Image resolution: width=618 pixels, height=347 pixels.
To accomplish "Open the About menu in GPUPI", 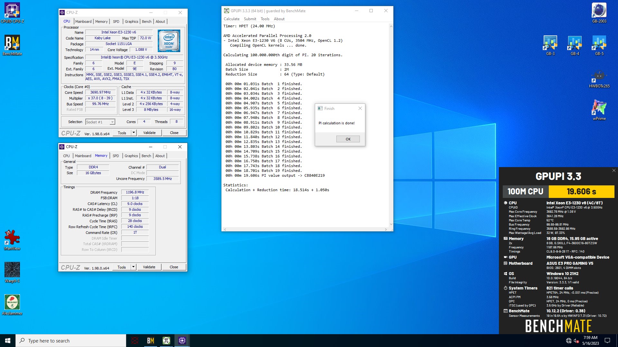I will [x=279, y=19].
